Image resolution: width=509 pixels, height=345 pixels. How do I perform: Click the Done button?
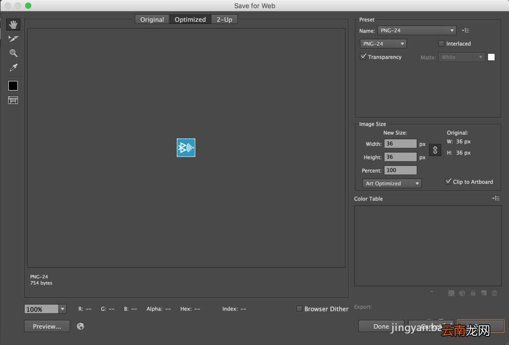point(381,326)
